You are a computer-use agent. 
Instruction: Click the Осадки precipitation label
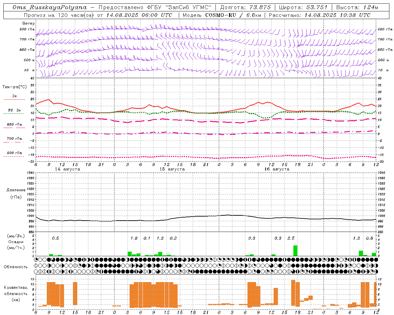tap(16, 242)
